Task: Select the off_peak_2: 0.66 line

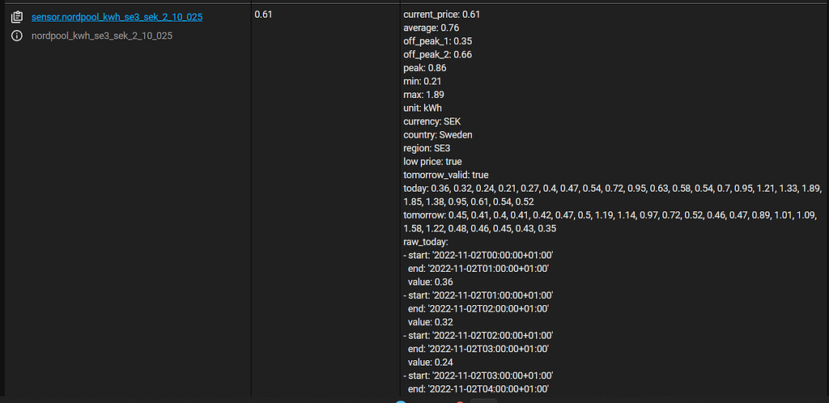Action: [x=437, y=54]
